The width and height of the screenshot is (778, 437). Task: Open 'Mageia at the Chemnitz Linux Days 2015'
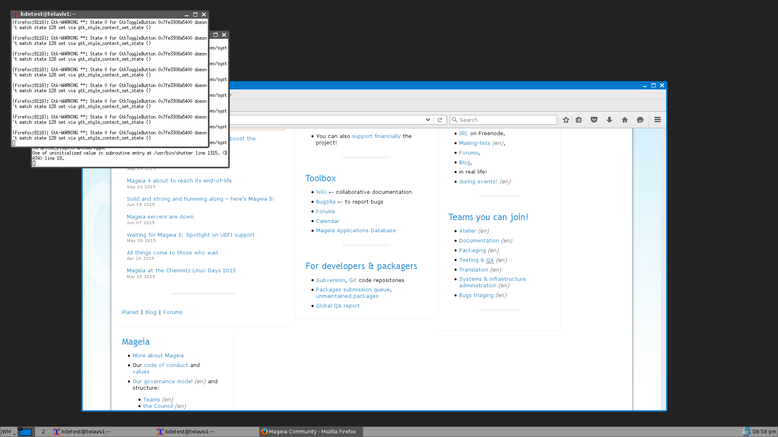tap(181, 270)
